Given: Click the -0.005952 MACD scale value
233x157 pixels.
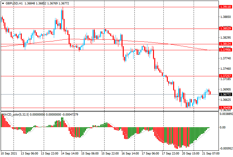Looking at the screenshot, I should (x=226, y=149).
